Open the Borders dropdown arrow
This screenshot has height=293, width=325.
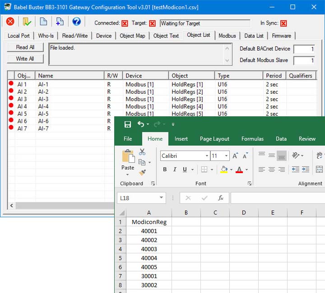coord(212,169)
